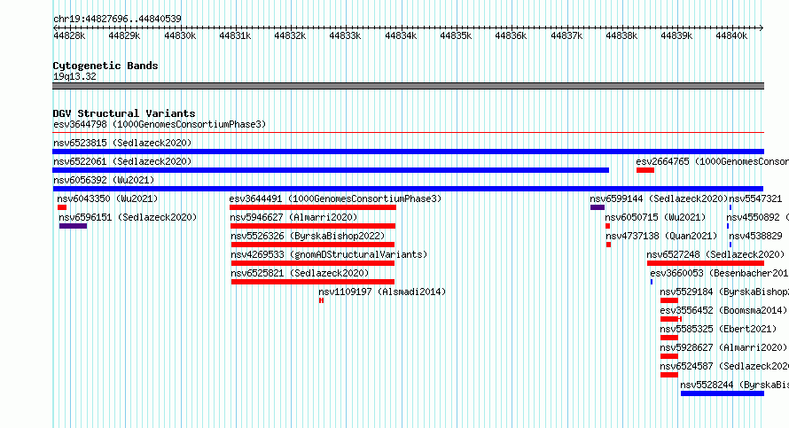Click esv3660053 Besenbacher label
Image resolution: width=789 pixels, height=428 pixels.
click(720, 273)
